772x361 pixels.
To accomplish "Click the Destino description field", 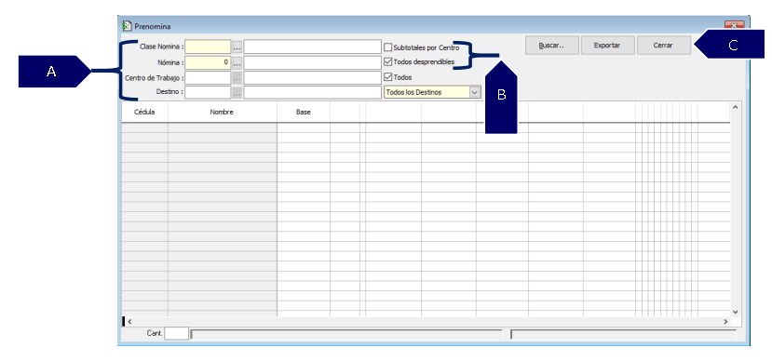I will coord(312,92).
